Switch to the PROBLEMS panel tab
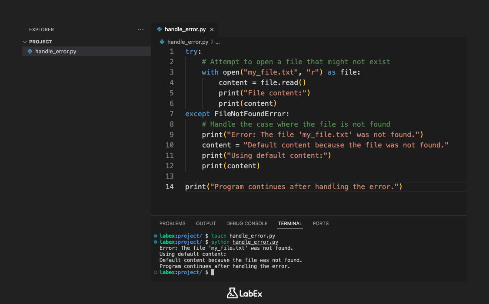The width and height of the screenshot is (489, 304). [x=172, y=223]
